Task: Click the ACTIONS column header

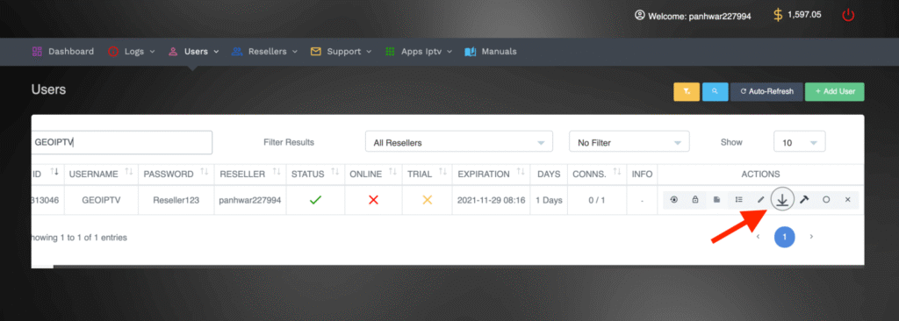Action: click(x=760, y=174)
